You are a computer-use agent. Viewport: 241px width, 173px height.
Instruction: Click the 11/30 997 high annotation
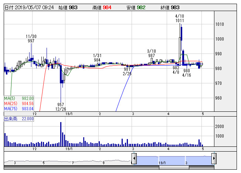pyautogui.click(x=31, y=39)
